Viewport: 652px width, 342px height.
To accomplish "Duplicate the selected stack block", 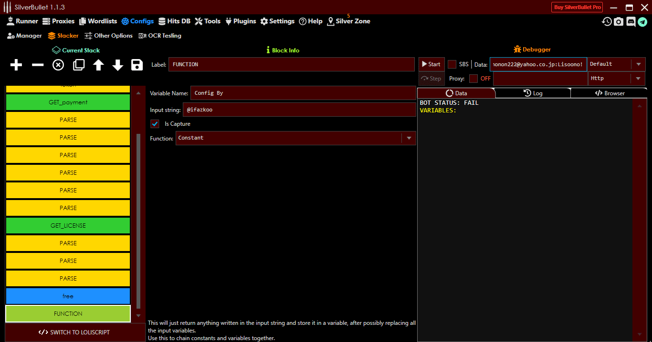I will click(78, 65).
